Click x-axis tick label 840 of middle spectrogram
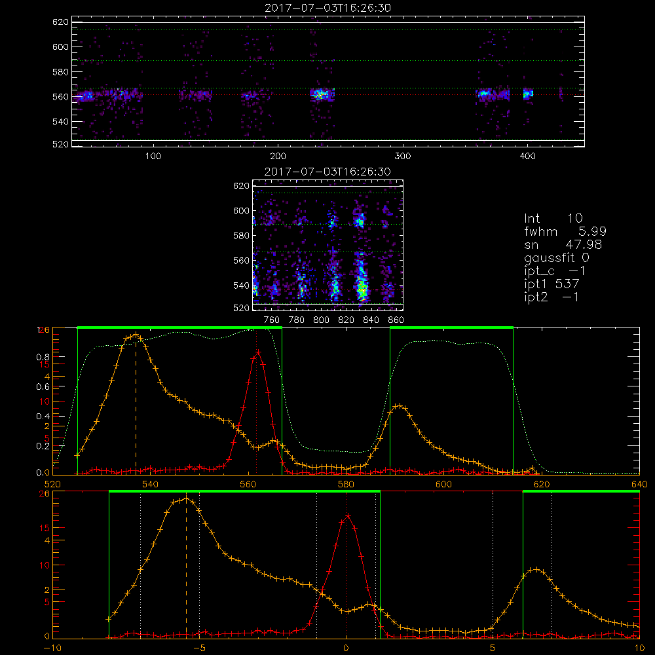The image size is (655, 655). (371, 320)
